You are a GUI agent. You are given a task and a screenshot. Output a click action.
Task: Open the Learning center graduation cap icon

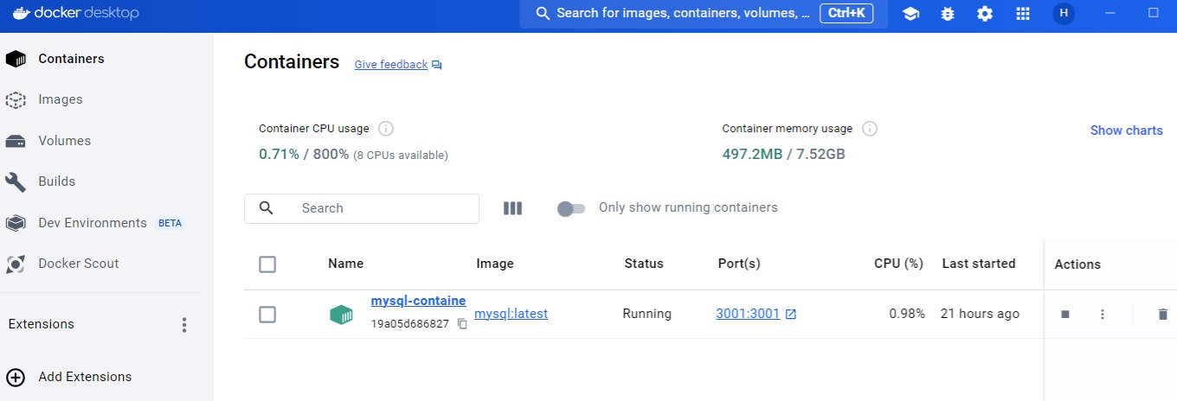click(x=910, y=14)
